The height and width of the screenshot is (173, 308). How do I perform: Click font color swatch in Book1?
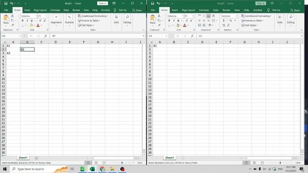point(38,25)
